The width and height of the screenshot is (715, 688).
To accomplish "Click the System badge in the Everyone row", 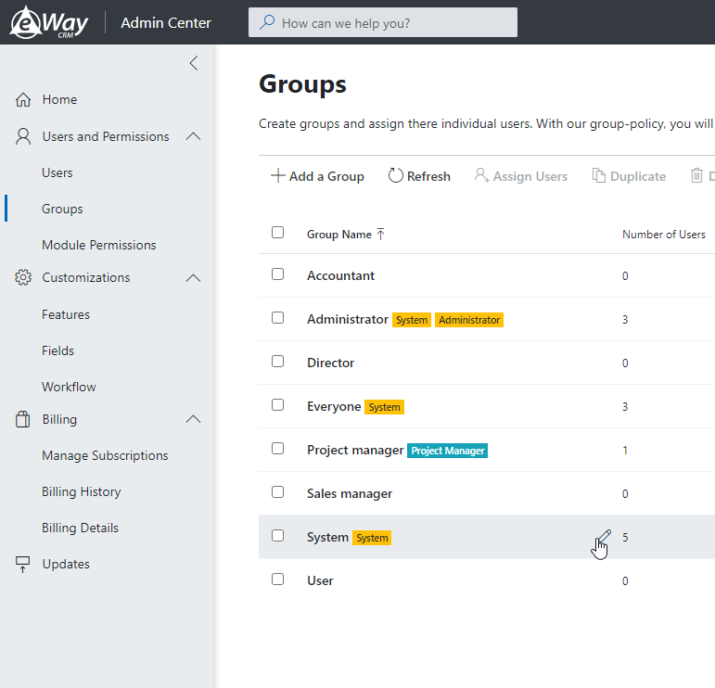I will (385, 407).
